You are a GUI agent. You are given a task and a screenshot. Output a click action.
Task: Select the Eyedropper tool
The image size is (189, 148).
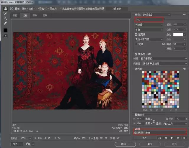[5, 23]
